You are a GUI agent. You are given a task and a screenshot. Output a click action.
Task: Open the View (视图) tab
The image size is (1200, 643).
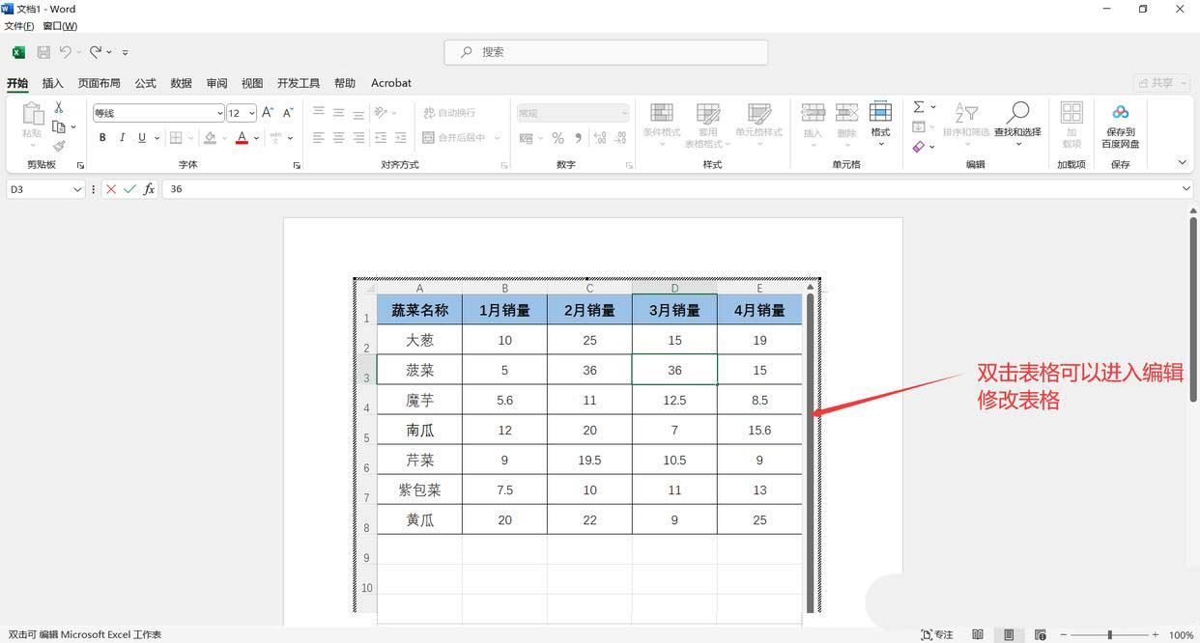(252, 83)
